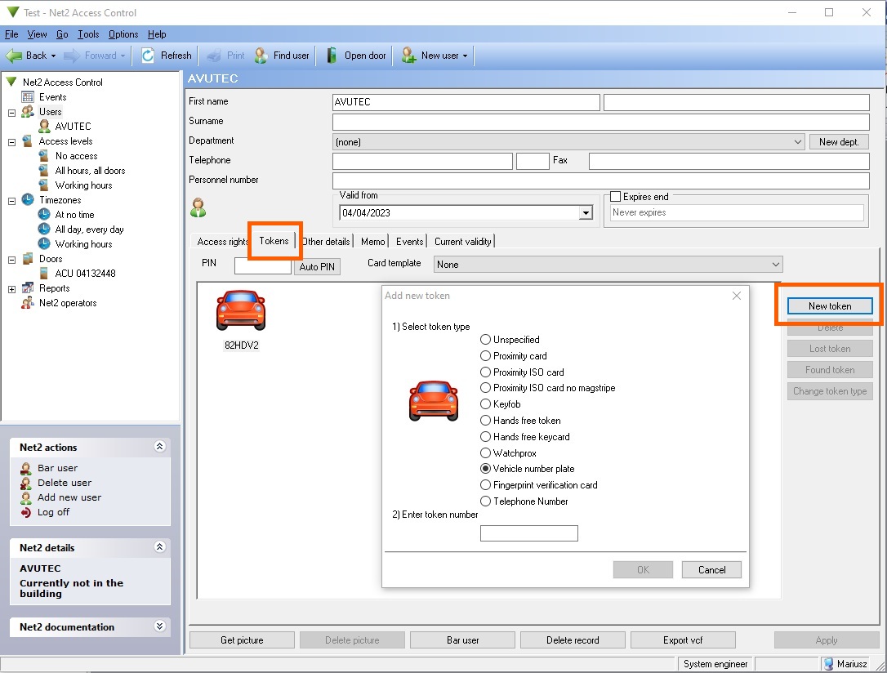Click the New token button
The height and width of the screenshot is (673, 887).
[x=829, y=306]
